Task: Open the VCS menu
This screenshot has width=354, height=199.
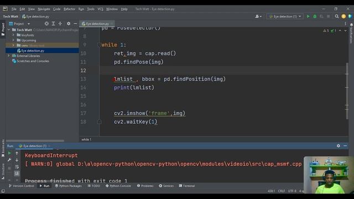Action: [100, 9]
